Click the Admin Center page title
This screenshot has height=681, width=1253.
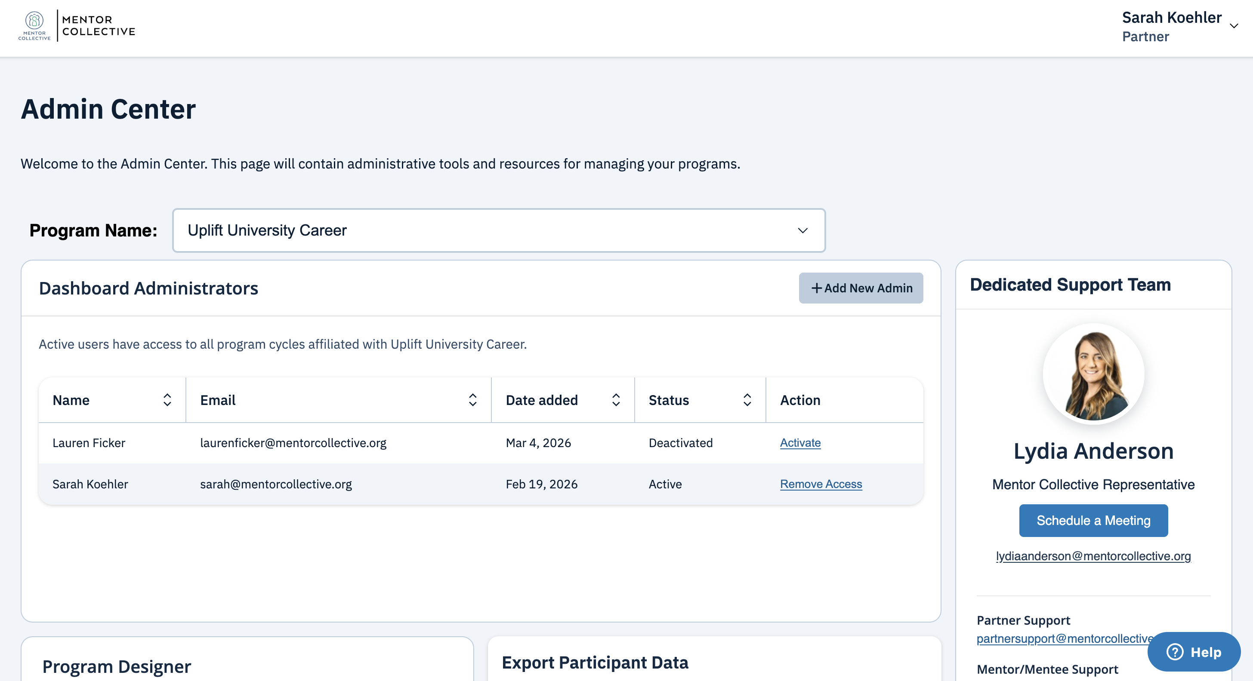point(108,109)
